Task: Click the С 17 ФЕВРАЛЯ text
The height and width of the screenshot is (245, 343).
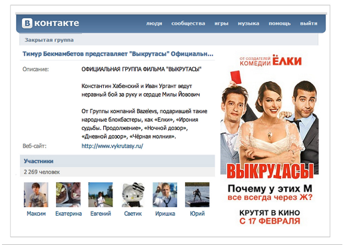Action: click(270, 221)
